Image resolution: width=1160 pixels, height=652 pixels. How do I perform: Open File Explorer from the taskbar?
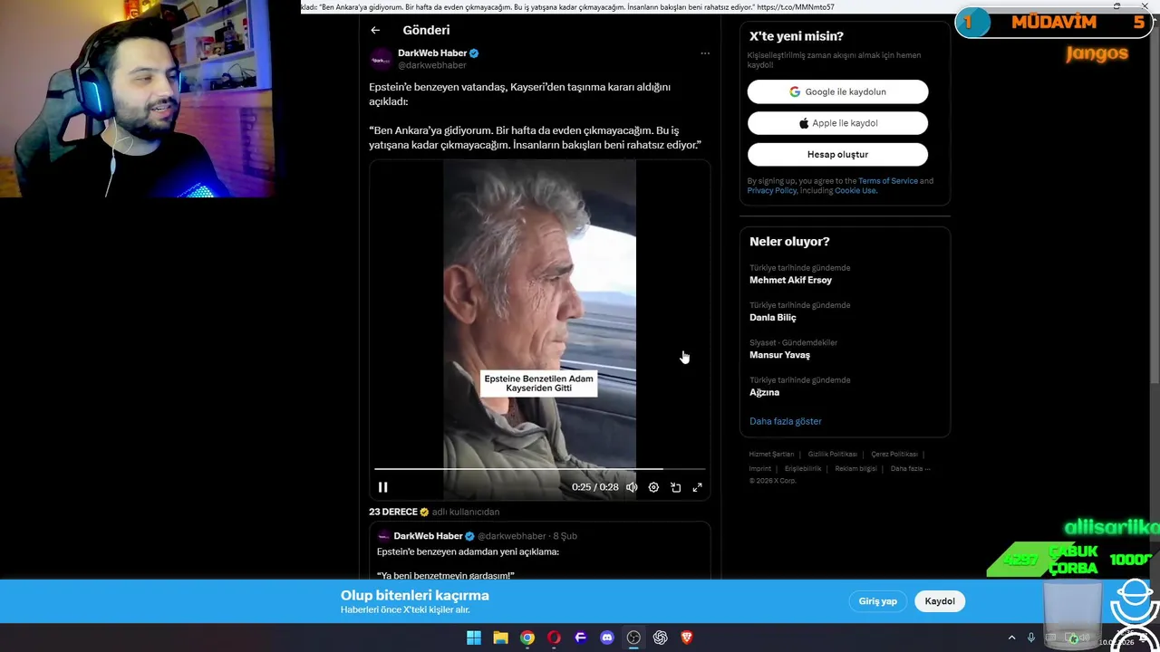(x=500, y=638)
